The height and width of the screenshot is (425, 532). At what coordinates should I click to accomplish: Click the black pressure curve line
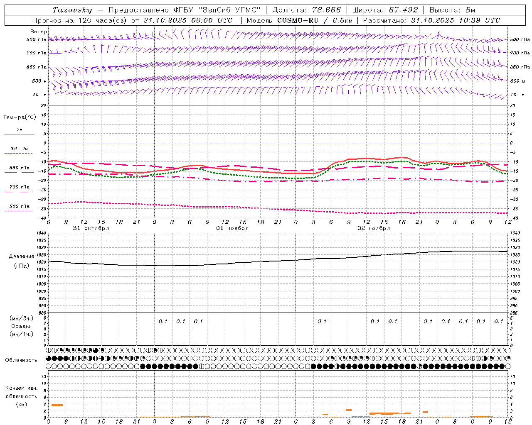[x=278, y=261]
